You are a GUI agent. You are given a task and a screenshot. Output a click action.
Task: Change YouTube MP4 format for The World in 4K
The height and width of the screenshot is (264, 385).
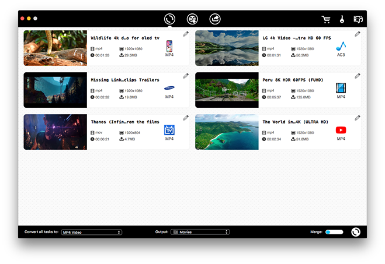(341, 133)
